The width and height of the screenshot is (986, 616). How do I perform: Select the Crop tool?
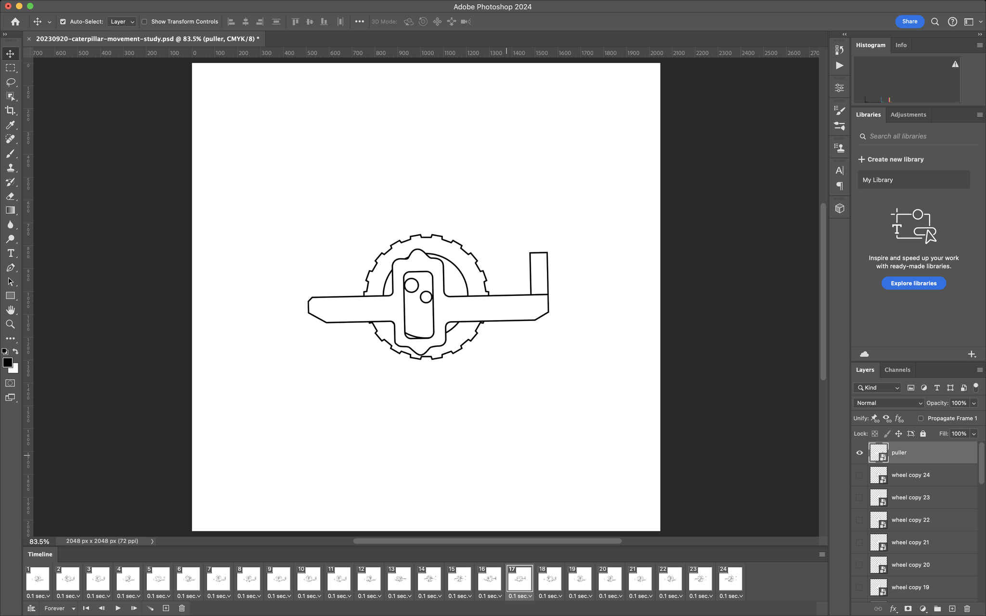(10, 111)
